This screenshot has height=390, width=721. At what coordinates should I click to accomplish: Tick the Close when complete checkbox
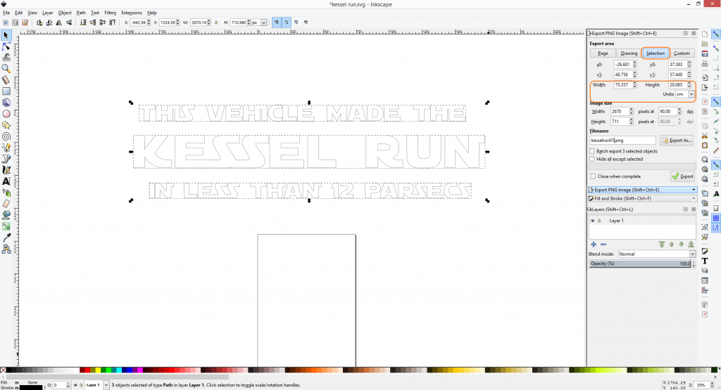coord(592,176)
